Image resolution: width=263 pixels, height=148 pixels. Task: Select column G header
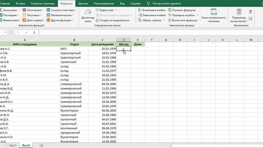(166, 40)
